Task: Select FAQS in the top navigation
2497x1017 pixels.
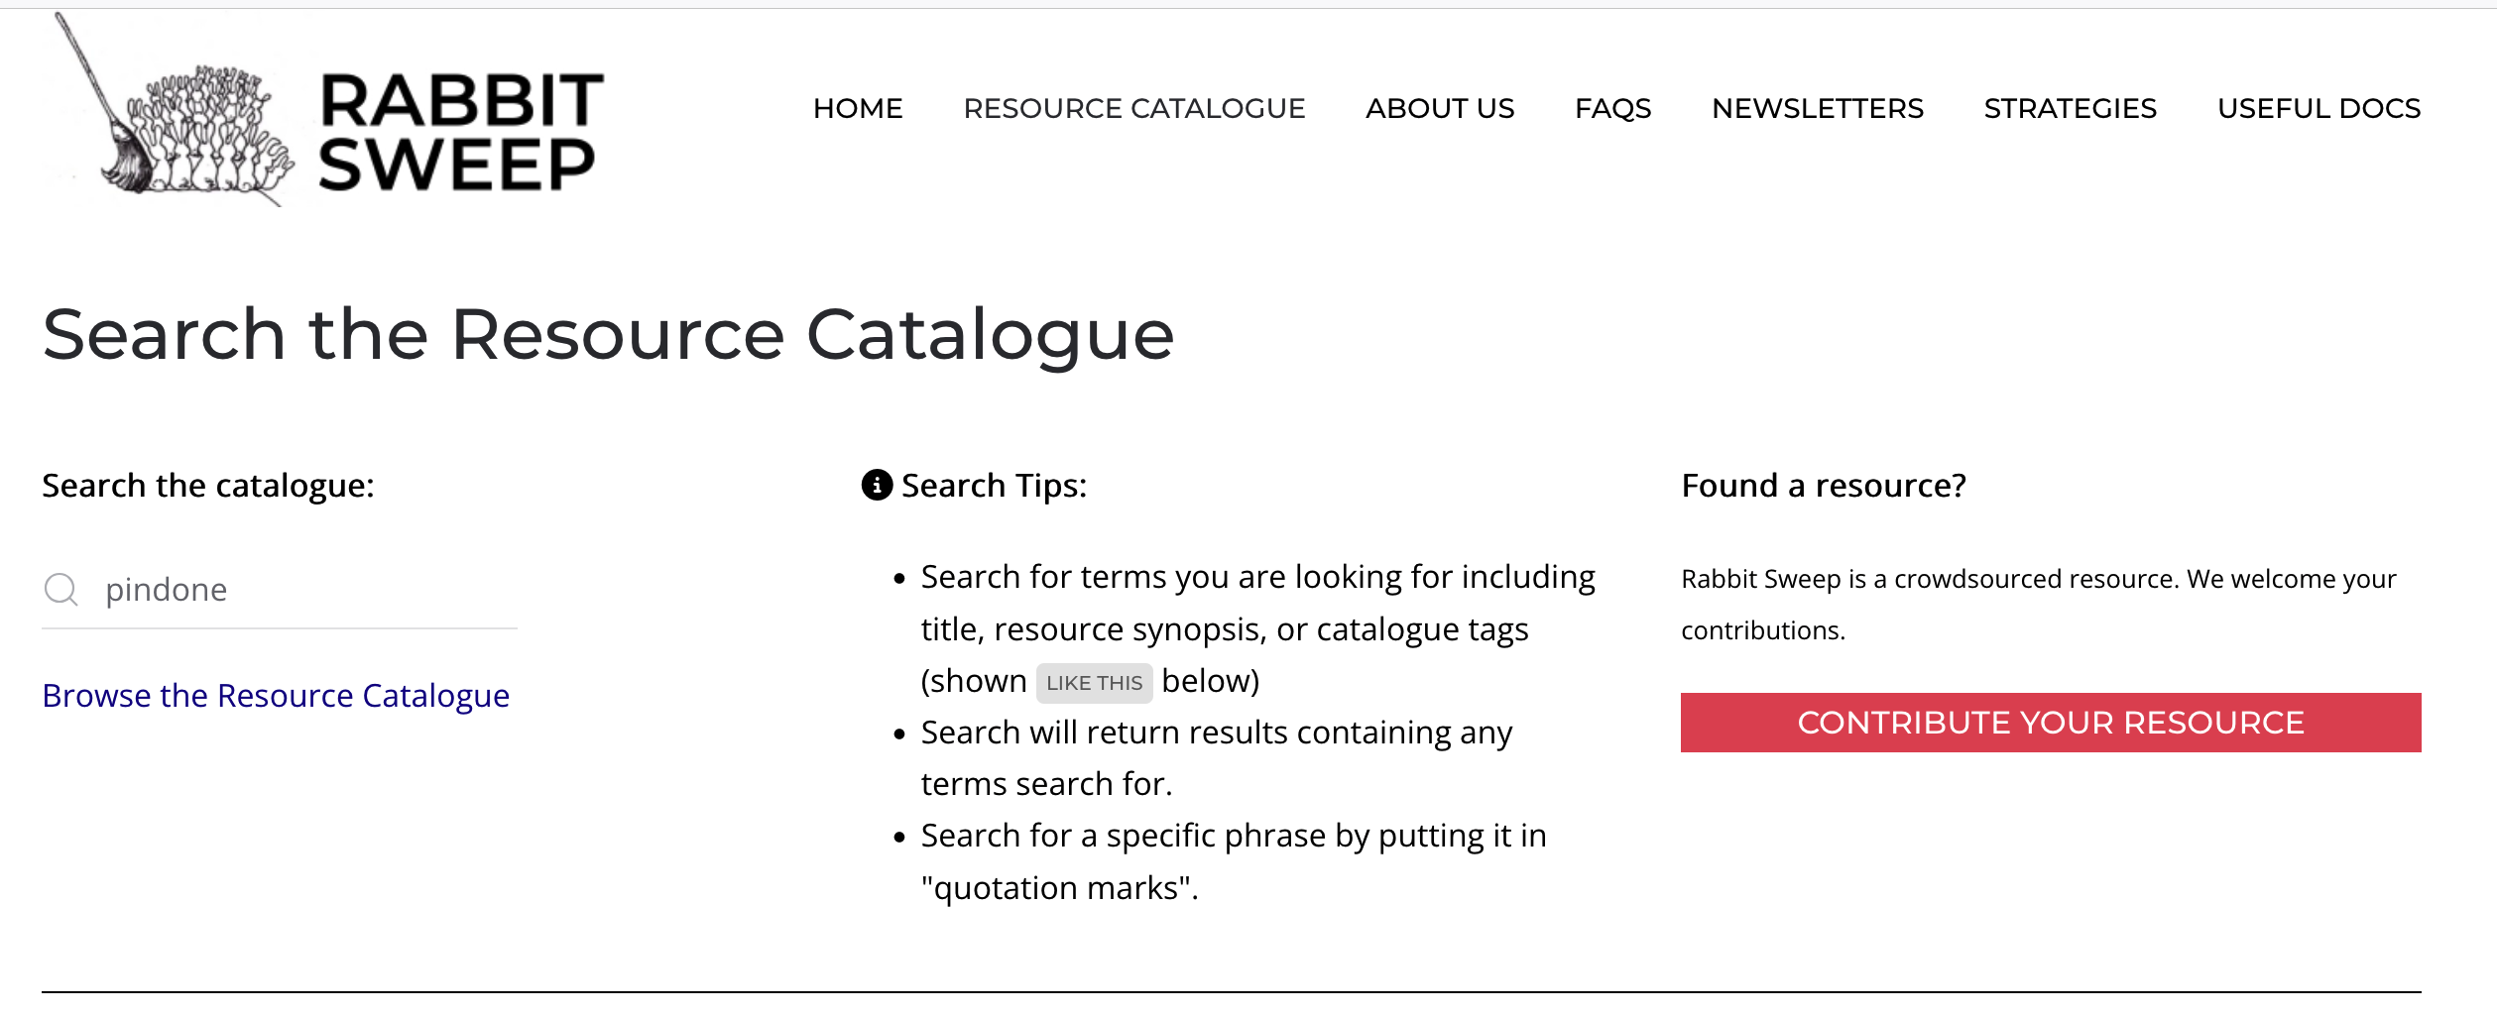Action: tap(1613, 108)
